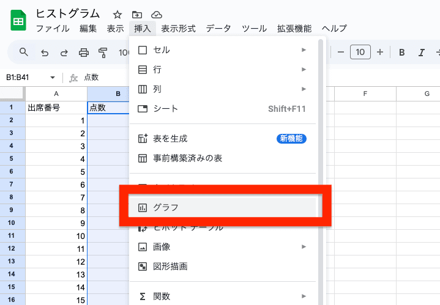Image resolution: width=440 pixels, height=305 pixels.
Task: Open the name box dropdown arrow
Action: [53, 78]
